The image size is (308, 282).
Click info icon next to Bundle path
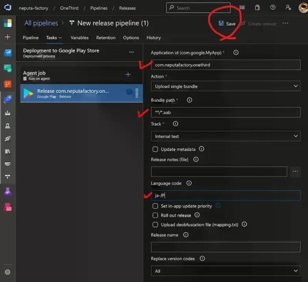click(189, 100)
